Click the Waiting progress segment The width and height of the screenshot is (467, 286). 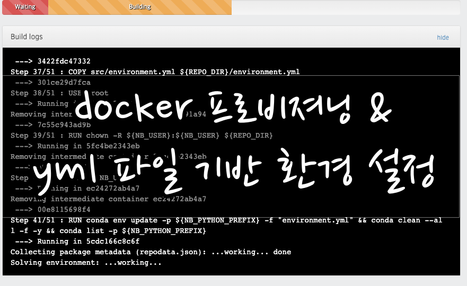tap(25, 7)
